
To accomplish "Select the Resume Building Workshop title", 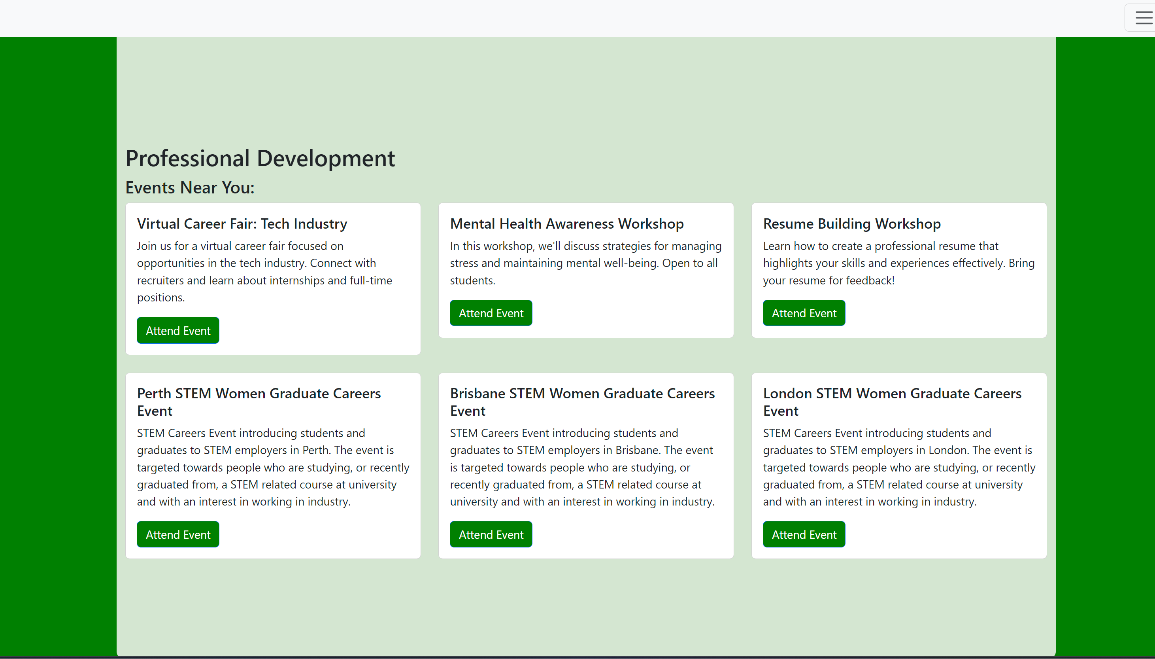I will pos(851,223).
